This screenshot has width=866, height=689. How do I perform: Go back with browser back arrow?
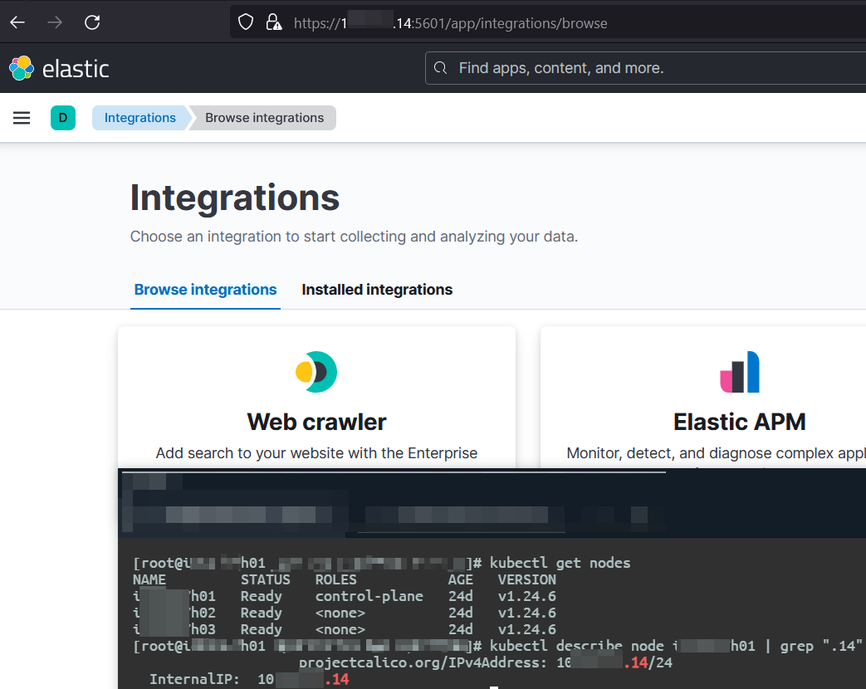[x=17, y=22]
